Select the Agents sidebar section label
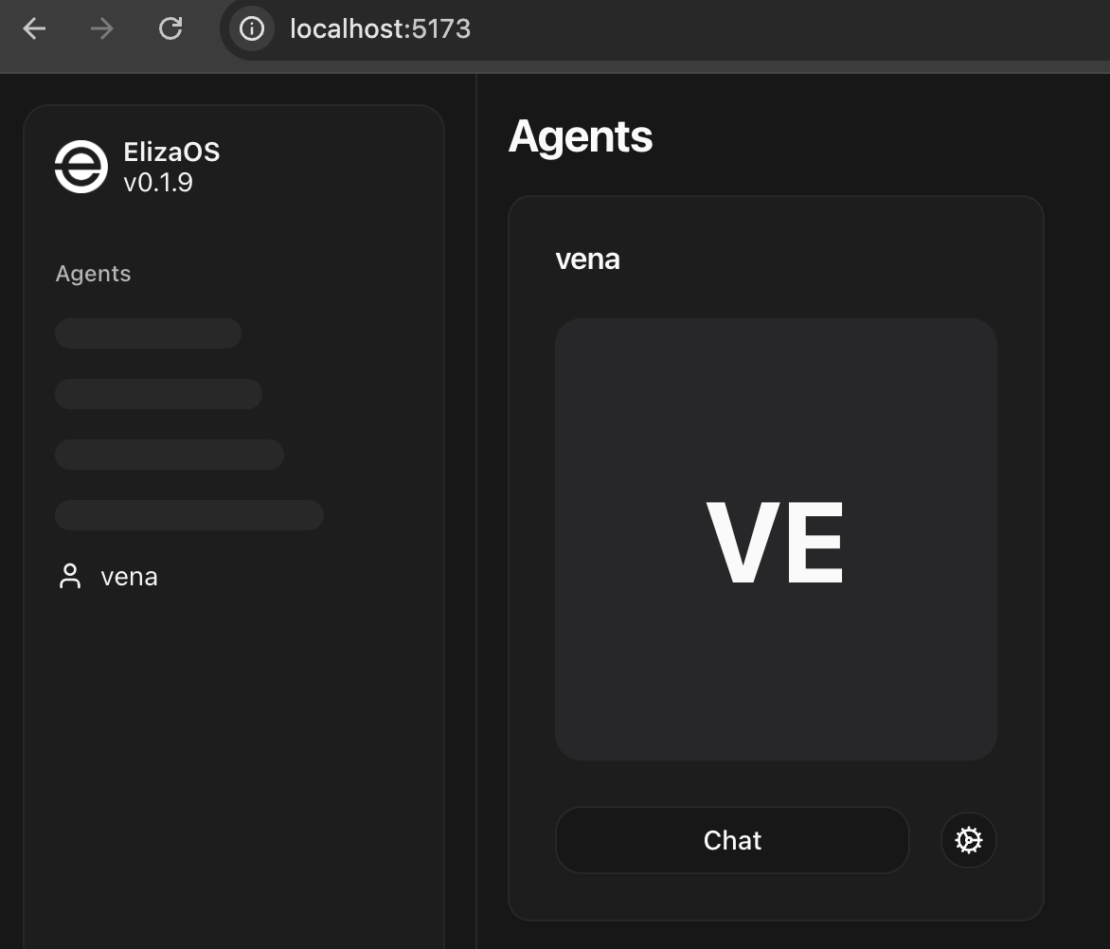This screenshot has height=949, width=1110. 94,274
